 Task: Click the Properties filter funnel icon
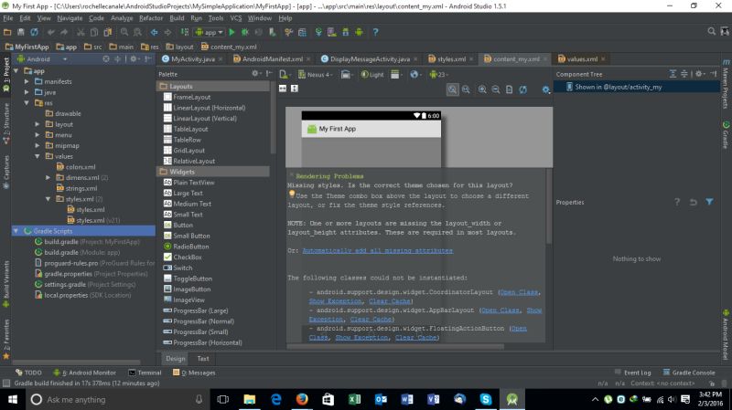710,202
